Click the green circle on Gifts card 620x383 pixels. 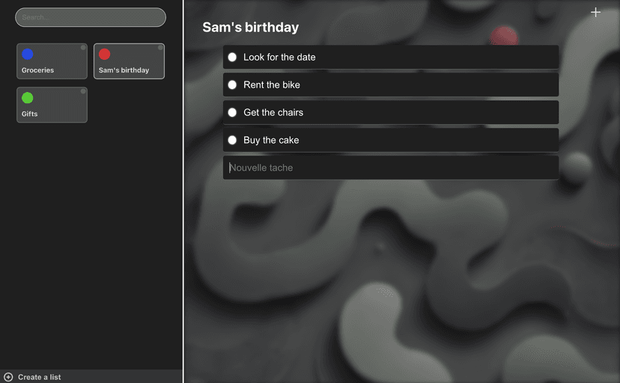(x=28, y=97)
